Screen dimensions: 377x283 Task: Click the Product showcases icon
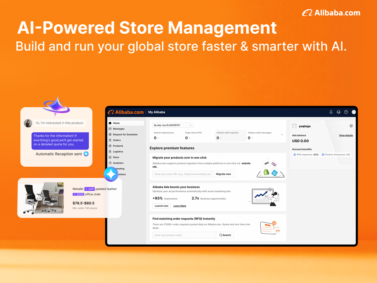323,155
